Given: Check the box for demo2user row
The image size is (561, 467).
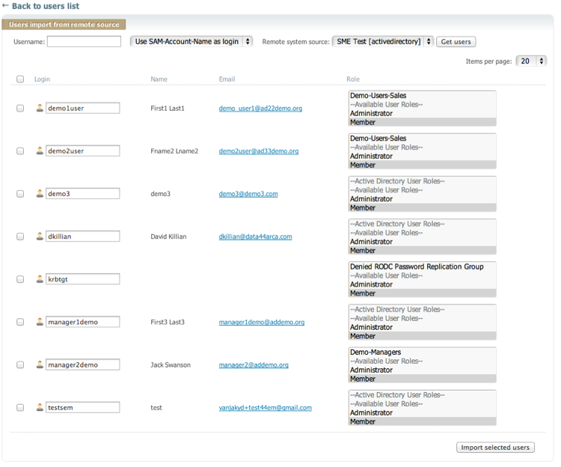Looking at the screenshot, I should [x=20, y=151].
